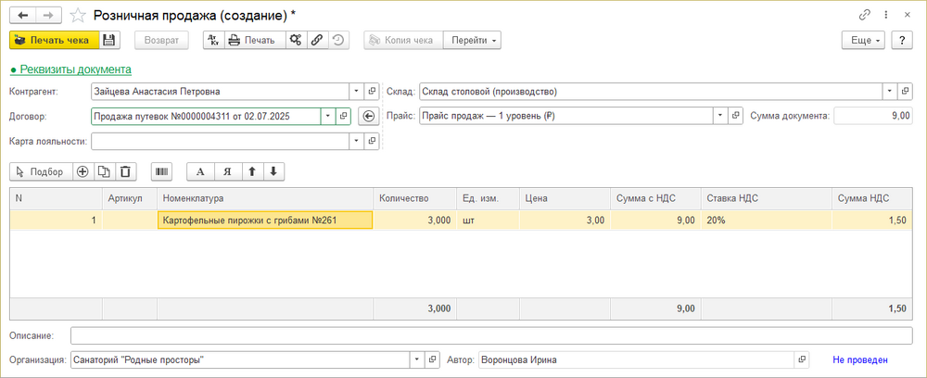
Task: Delete the row with trash icon
Action: click(126, 171)
